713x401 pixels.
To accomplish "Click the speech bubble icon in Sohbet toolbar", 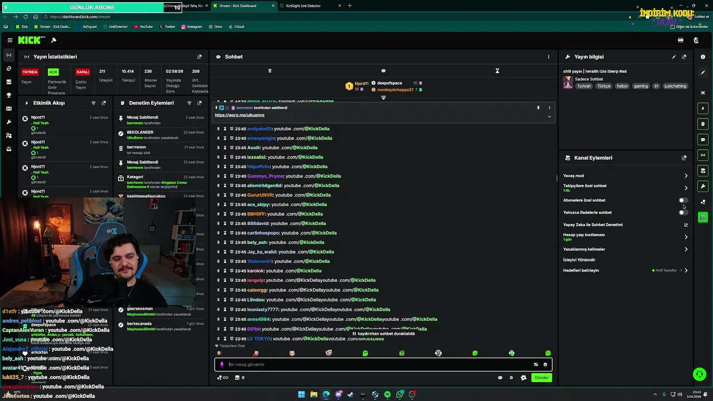I will pos(383,71).
